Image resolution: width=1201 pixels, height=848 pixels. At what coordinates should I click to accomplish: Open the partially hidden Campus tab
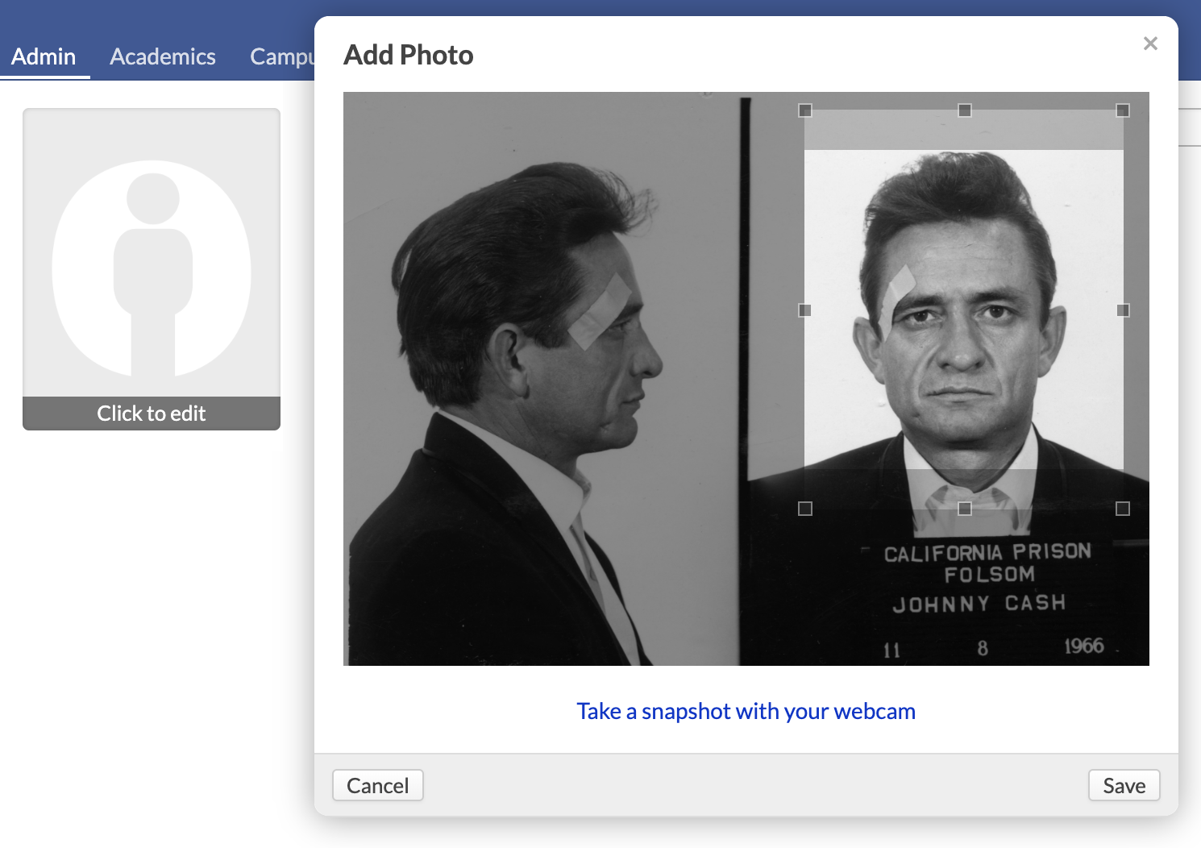(x=281, y=56)
